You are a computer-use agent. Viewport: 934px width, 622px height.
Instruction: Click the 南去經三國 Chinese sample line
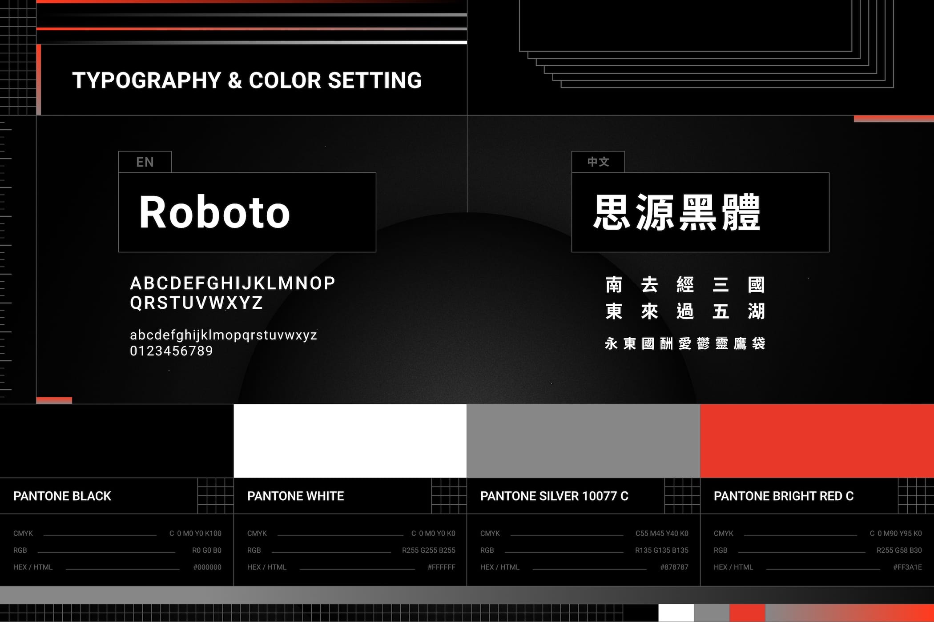[685, 285]
